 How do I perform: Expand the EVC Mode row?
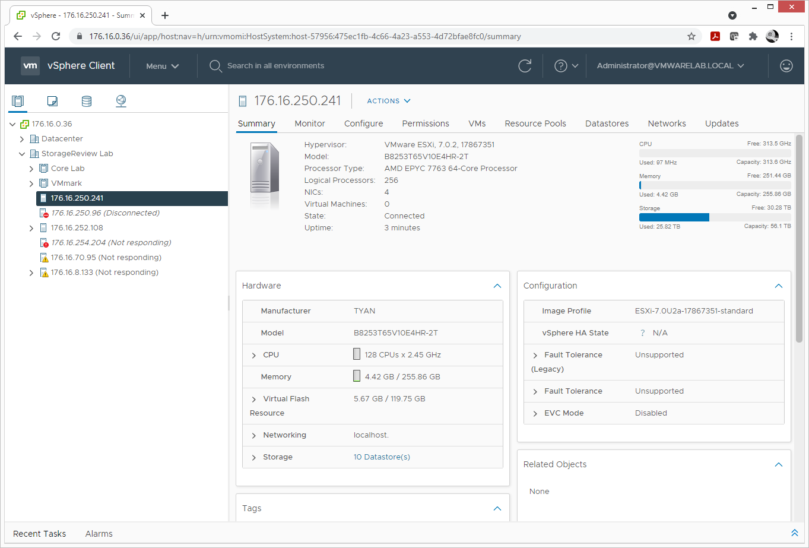pyautogui.click(x=535, y=413)
